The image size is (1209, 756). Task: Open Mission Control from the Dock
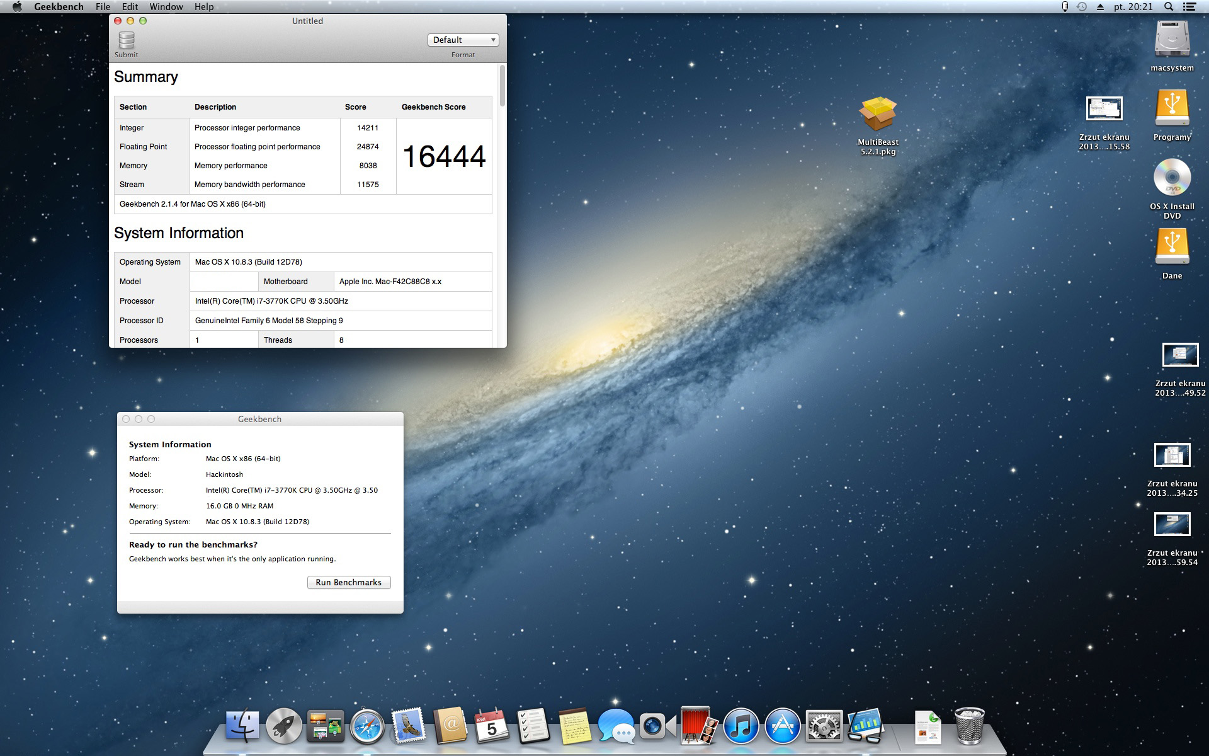coord(326,726)
